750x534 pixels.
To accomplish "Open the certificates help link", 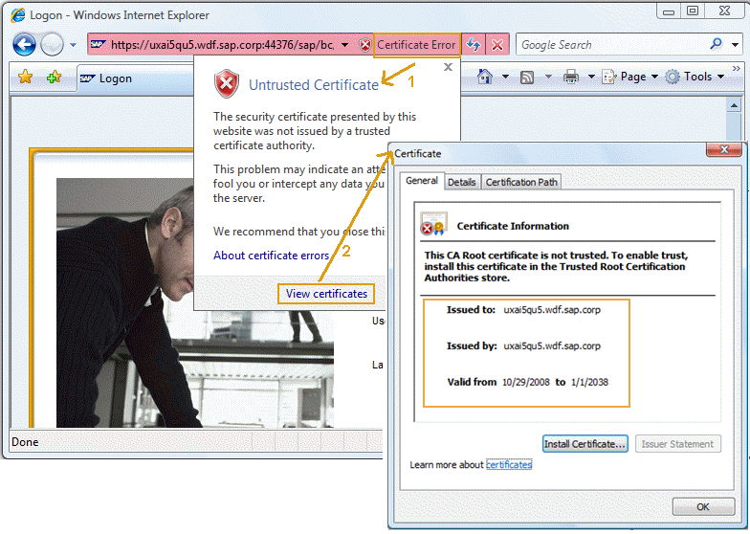I will point(509,465).
